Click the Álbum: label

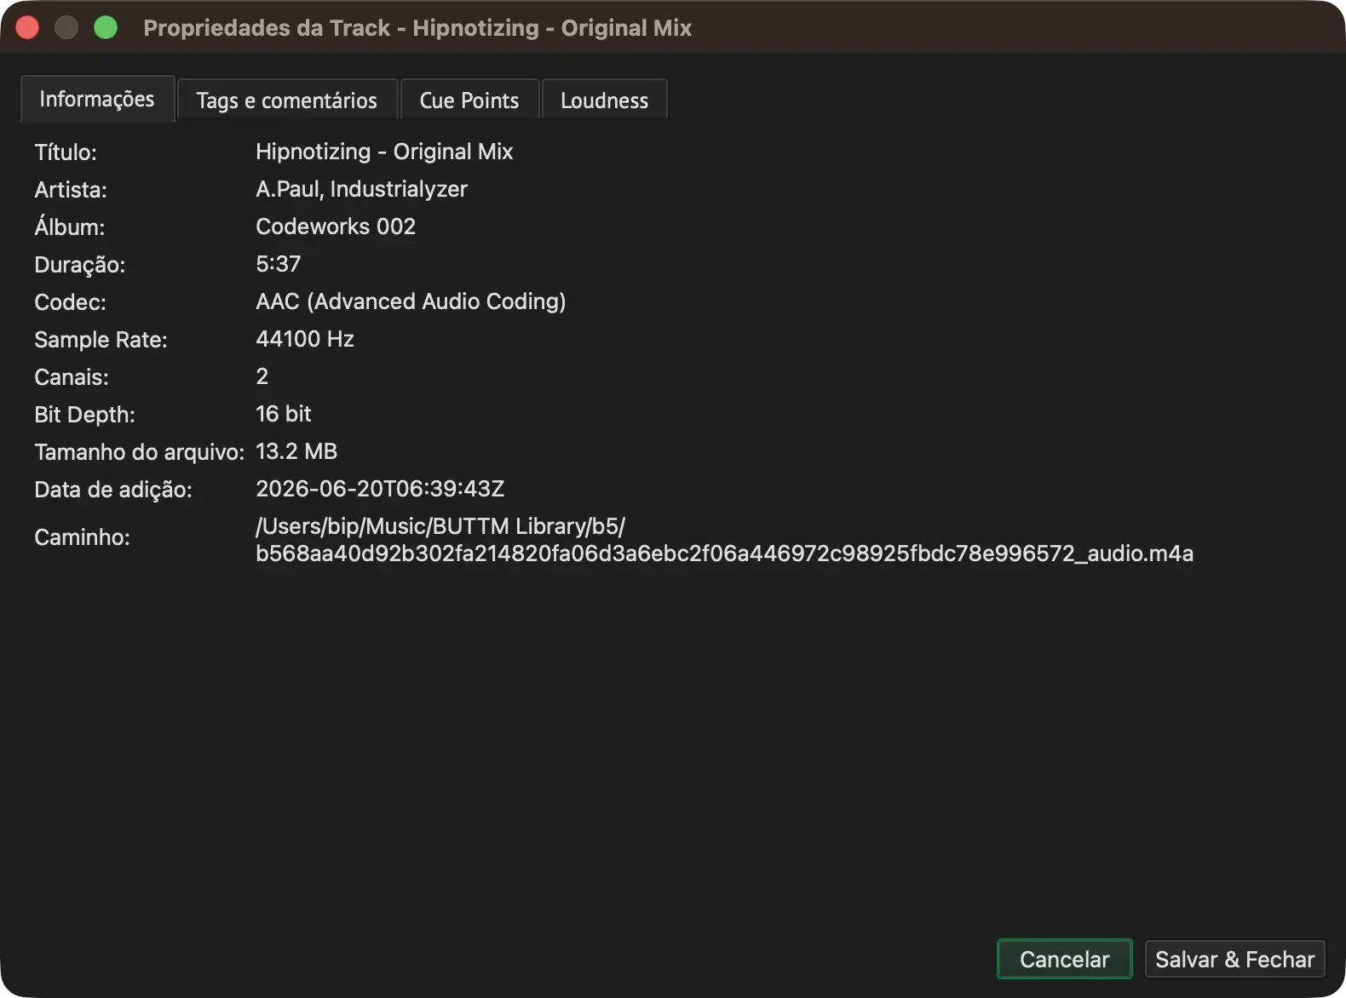point(70,227)
